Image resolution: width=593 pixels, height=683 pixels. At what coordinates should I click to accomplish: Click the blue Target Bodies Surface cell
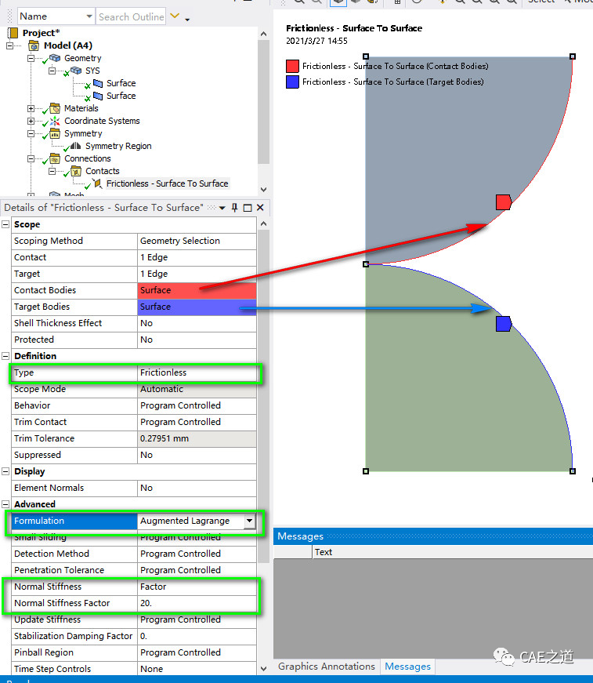[x=197, y=307]
